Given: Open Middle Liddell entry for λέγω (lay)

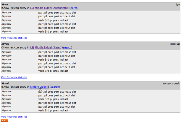Looking at the screenshot, I should click(x=43, y=8).
